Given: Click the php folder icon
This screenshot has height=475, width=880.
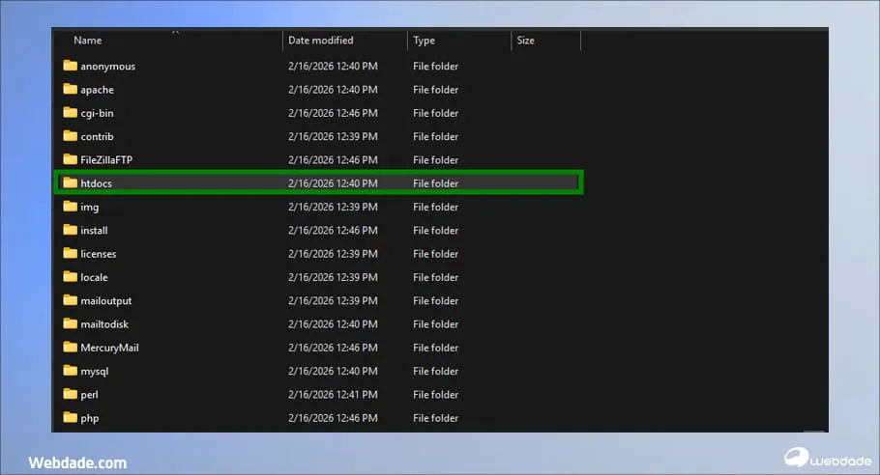Looking at the screenshot, I should coord(70,418).
